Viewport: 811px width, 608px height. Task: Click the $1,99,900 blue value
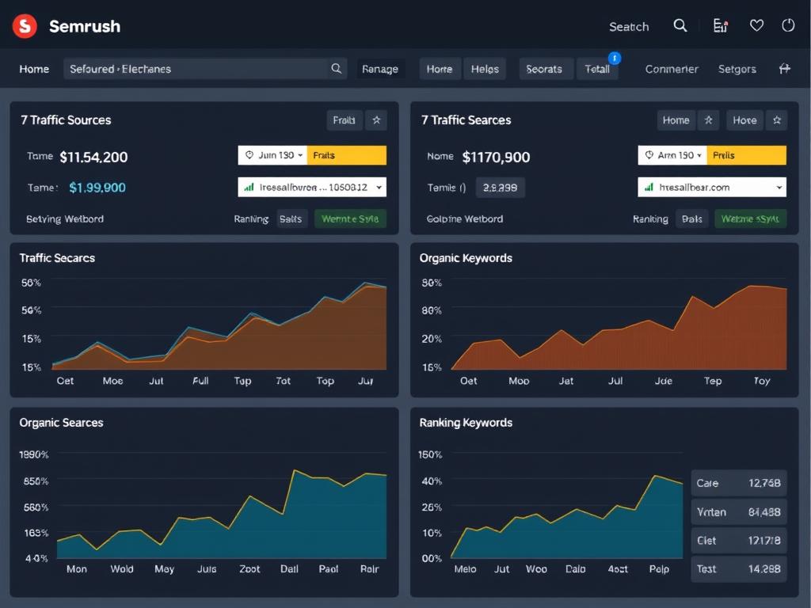tap(97, 187)
